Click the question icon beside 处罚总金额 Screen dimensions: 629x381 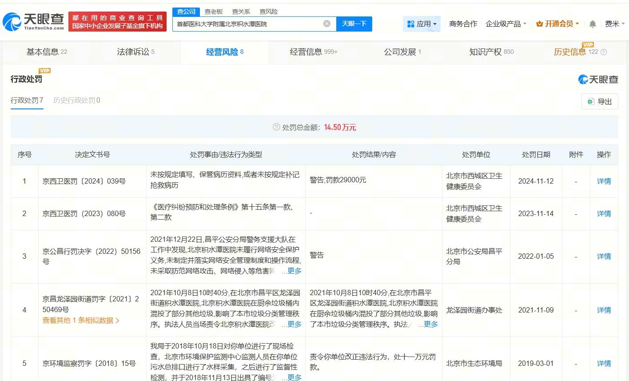click(276, 127)
